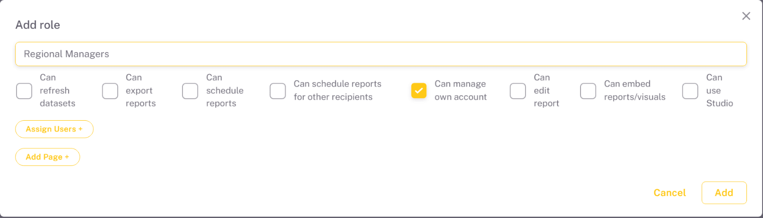Cancel the Add role dialog

click(x=670, y=193)
